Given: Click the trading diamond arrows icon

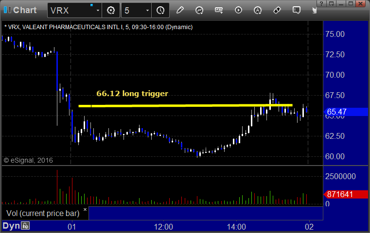Looking at the screenshot, I should click(x=277, y=10).
